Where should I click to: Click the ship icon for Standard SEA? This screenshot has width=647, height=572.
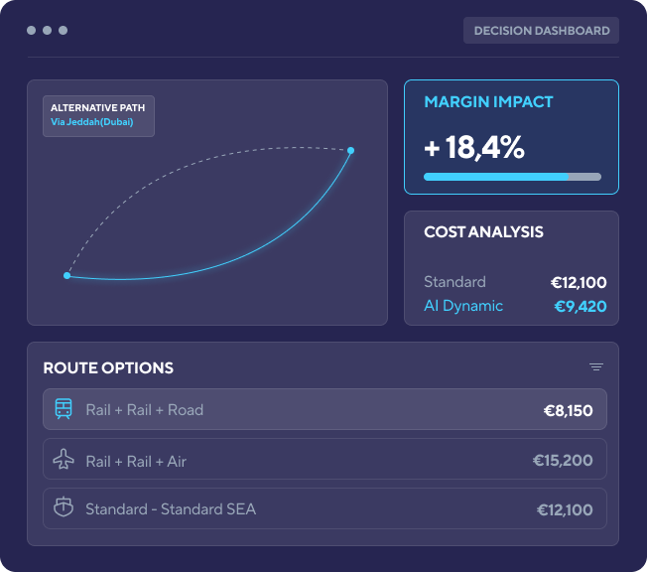click(64, 508)
